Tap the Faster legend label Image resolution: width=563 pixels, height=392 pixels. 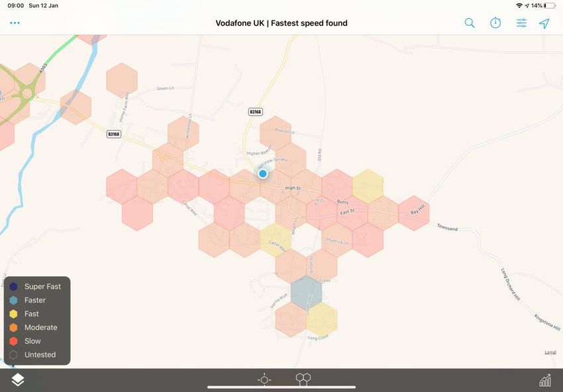[x=35, y=300]
